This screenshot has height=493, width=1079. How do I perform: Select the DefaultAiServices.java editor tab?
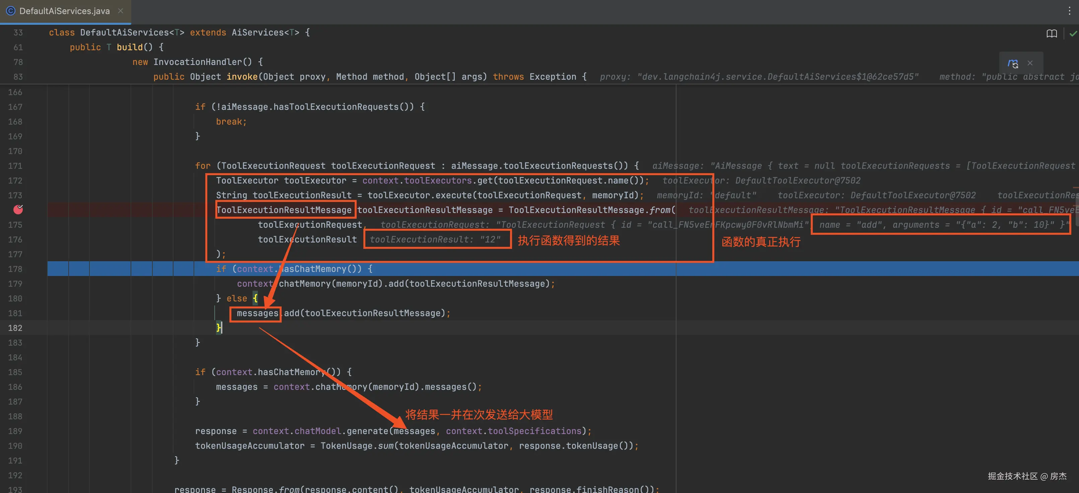click(65, 11)
